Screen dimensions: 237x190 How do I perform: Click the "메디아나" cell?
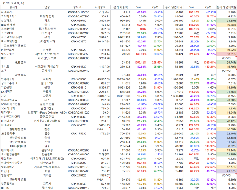coord(6,113)
